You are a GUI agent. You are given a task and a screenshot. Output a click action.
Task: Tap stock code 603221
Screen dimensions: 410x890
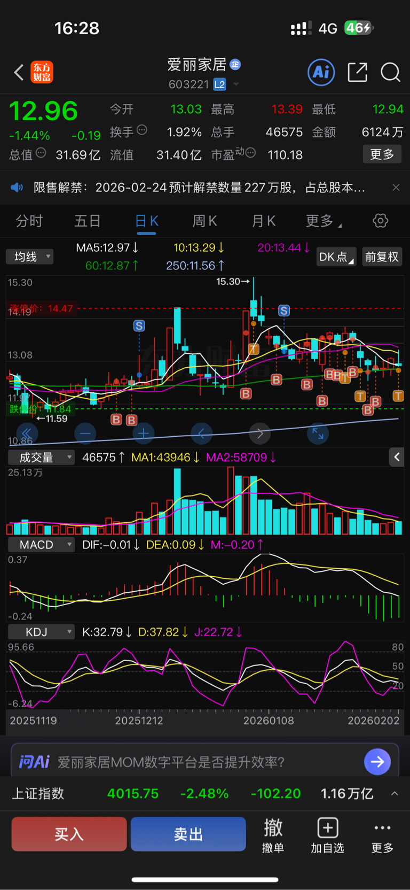[x=188, y=84]
